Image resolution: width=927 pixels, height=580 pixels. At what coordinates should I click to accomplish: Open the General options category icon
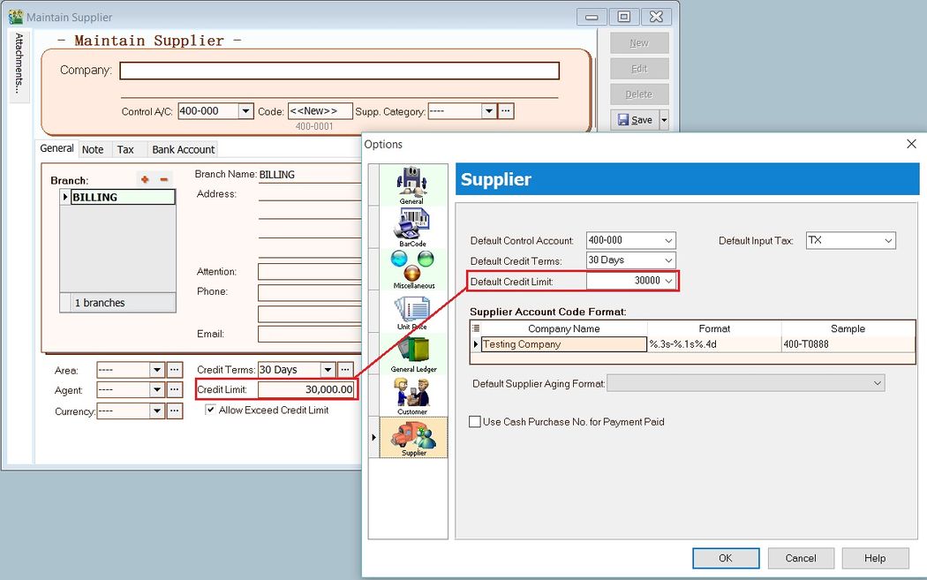click(411, 184)
